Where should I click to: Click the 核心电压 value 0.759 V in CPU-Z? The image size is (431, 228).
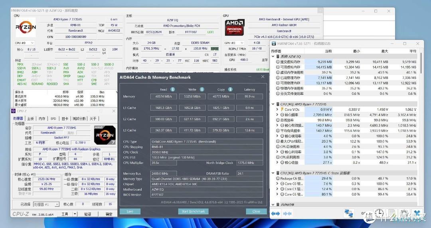click(x=80, y=143)
